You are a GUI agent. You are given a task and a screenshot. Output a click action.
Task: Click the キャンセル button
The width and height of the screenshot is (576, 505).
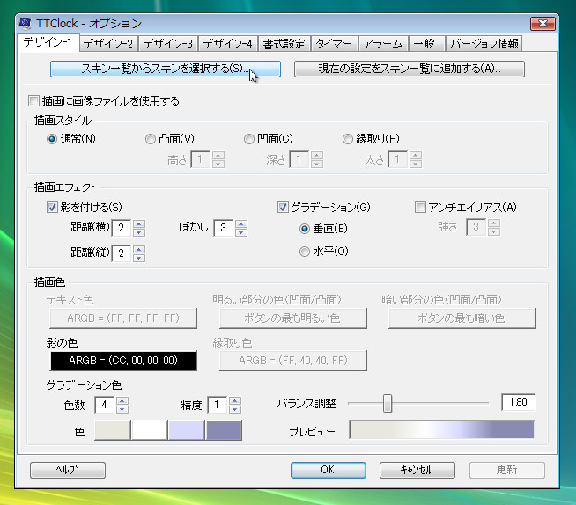click(417, 470)
